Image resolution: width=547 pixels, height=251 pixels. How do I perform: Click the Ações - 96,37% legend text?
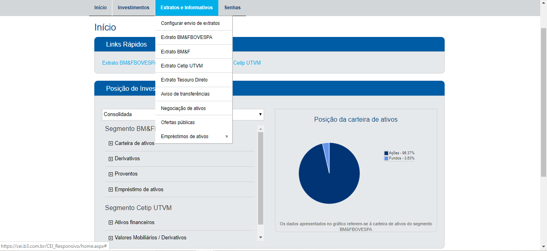coord(402,153)
